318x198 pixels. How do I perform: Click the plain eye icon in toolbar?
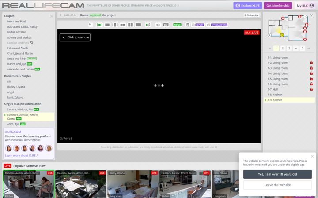[158, 25]
